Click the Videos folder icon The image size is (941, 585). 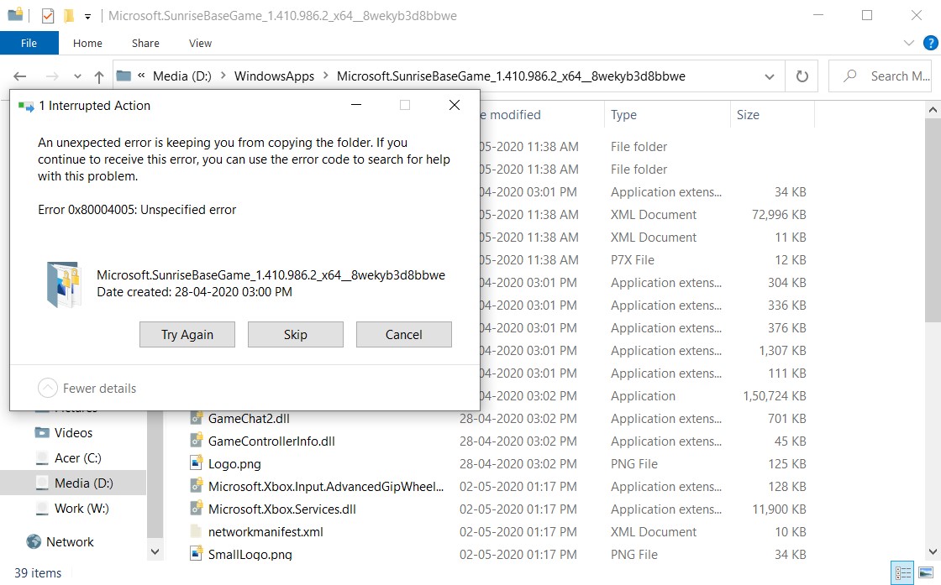coord(42,432)
